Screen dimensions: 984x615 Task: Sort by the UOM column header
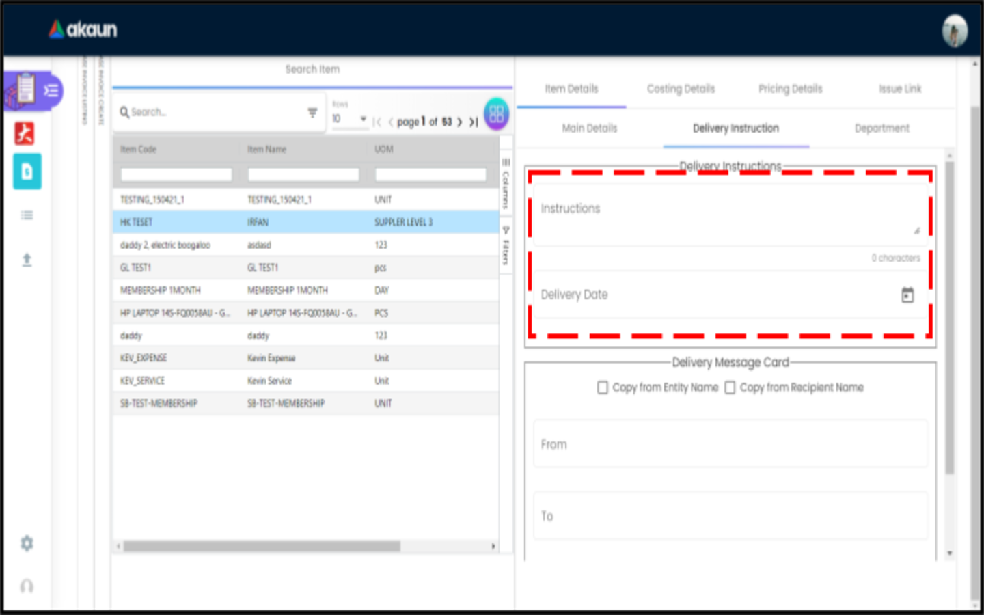[x=383, y=149]
